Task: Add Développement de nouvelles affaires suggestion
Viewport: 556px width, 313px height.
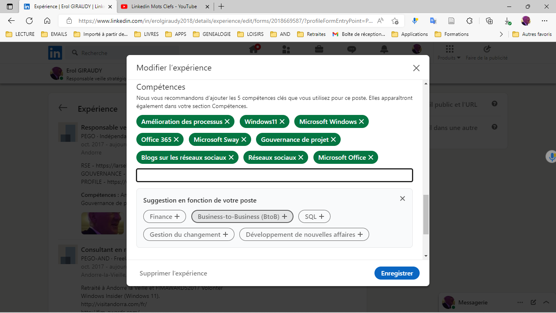Action: click(304, 234)
